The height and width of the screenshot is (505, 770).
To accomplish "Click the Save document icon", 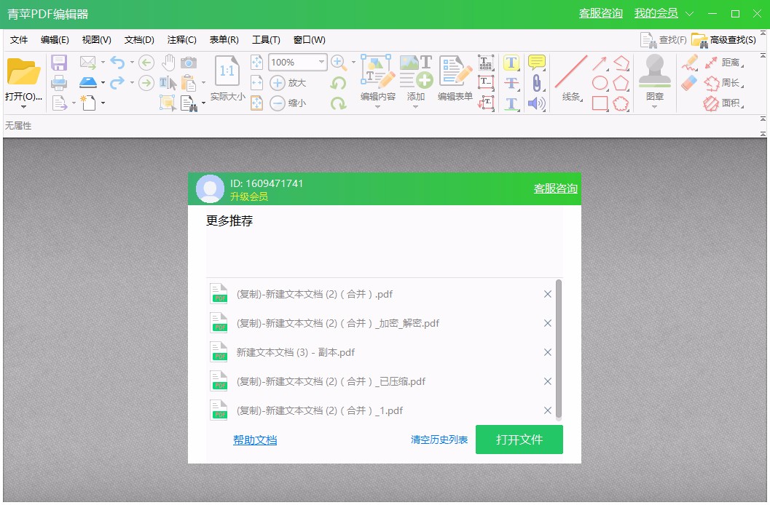I will point(59,63).
